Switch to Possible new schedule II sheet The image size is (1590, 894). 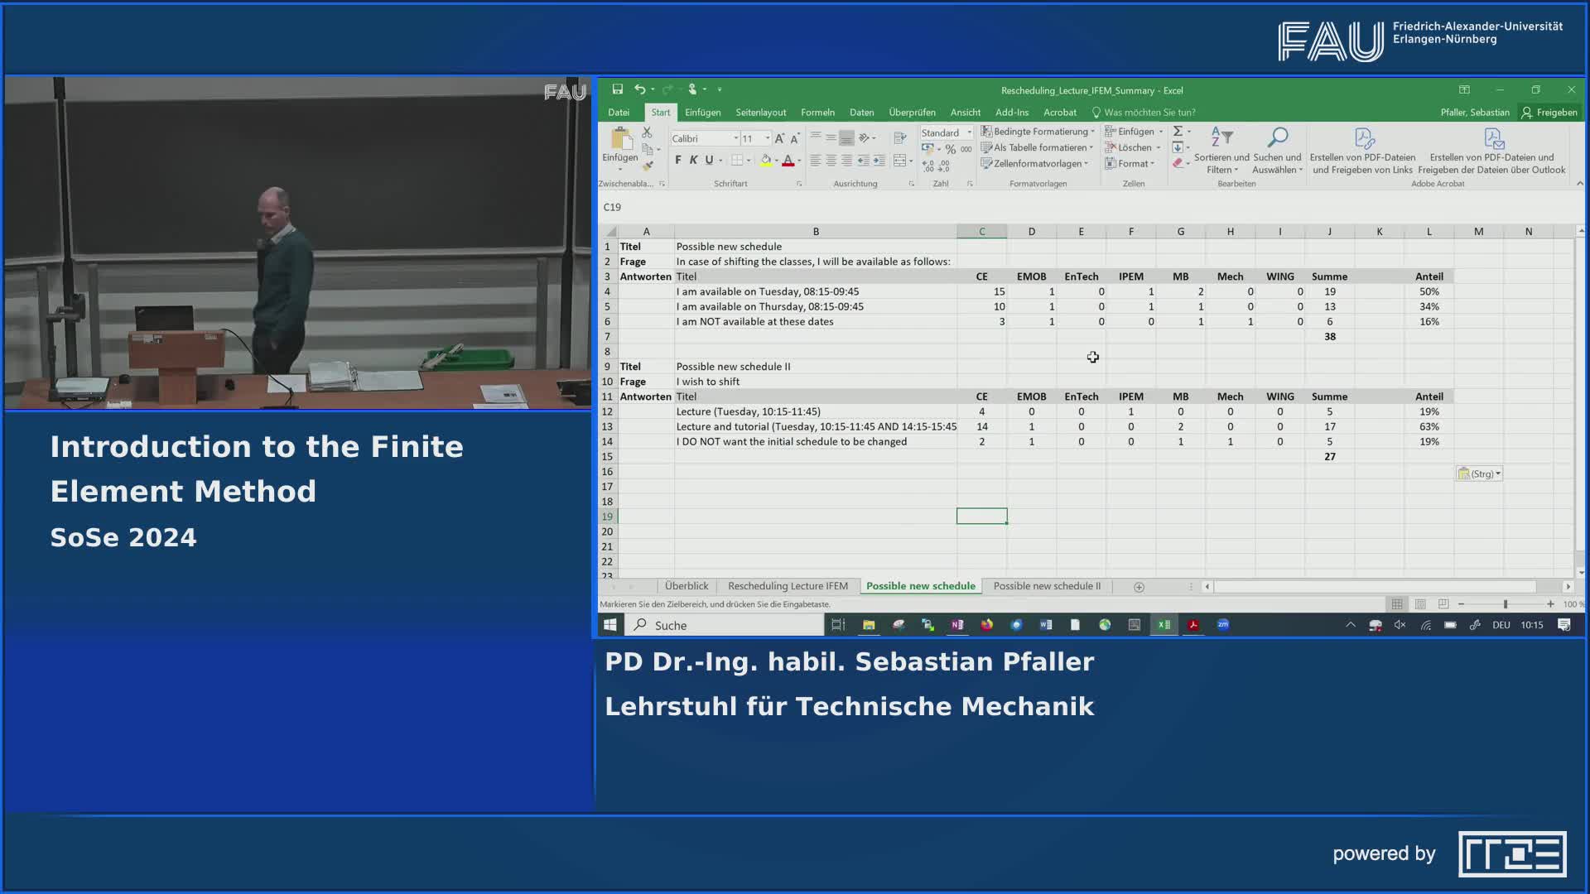(x=1047, y=586)
